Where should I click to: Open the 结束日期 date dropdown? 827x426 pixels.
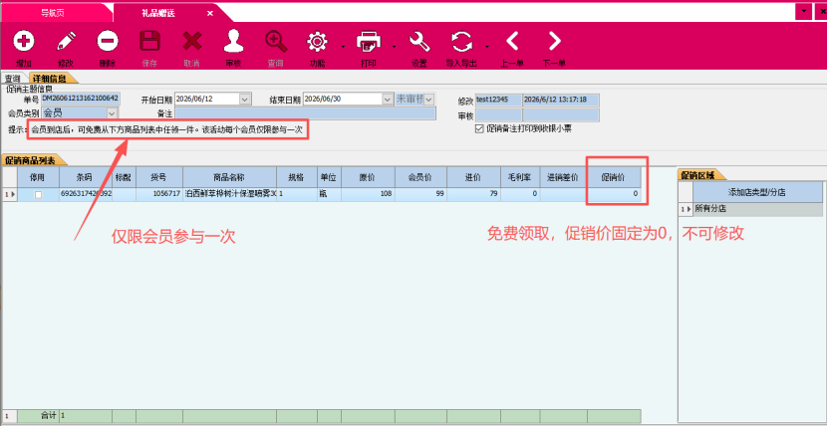(x=388, y=99)
